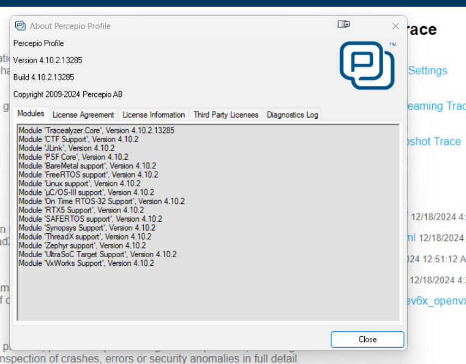Viewport: 466px width, 364px height.
Task: Select the Module 'ThreadX support' line
Action: coord(85,236)
